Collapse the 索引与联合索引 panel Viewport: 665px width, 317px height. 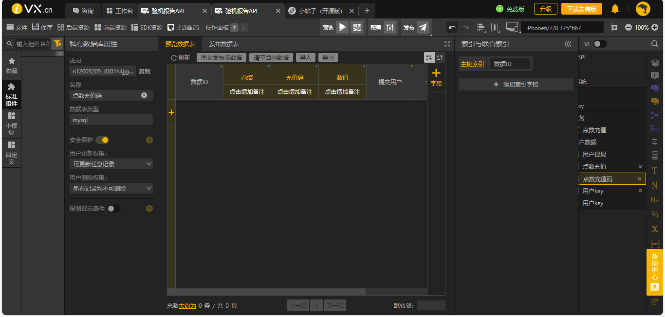point(568,44)
